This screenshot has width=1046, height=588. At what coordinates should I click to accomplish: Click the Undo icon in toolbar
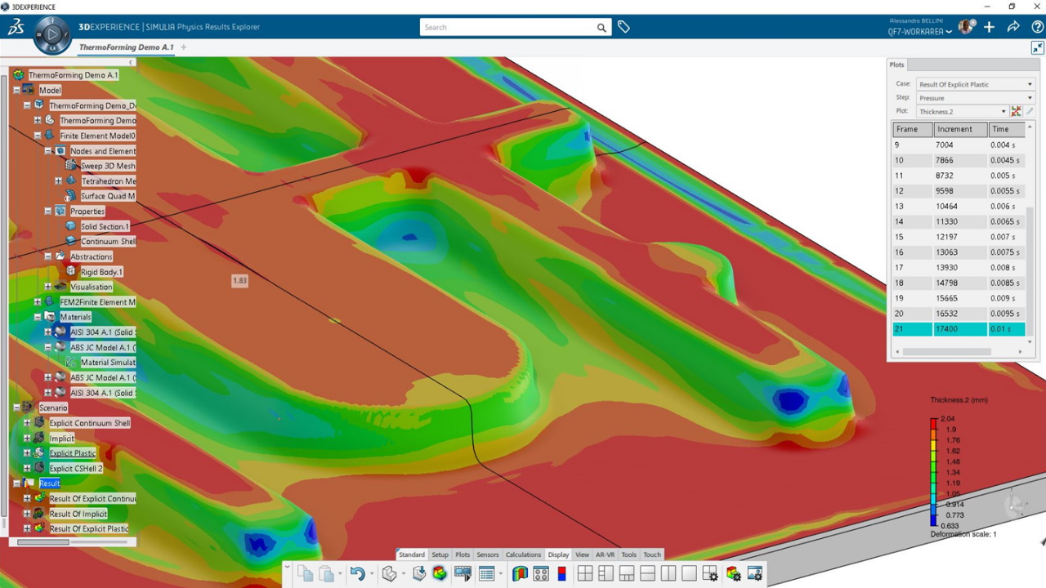pyautogui.click(x=357, y=574)
